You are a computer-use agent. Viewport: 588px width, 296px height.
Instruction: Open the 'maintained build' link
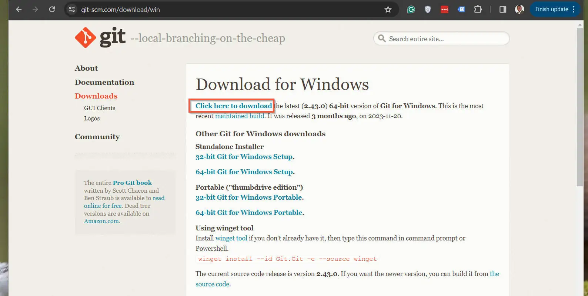tap(240, 116)
